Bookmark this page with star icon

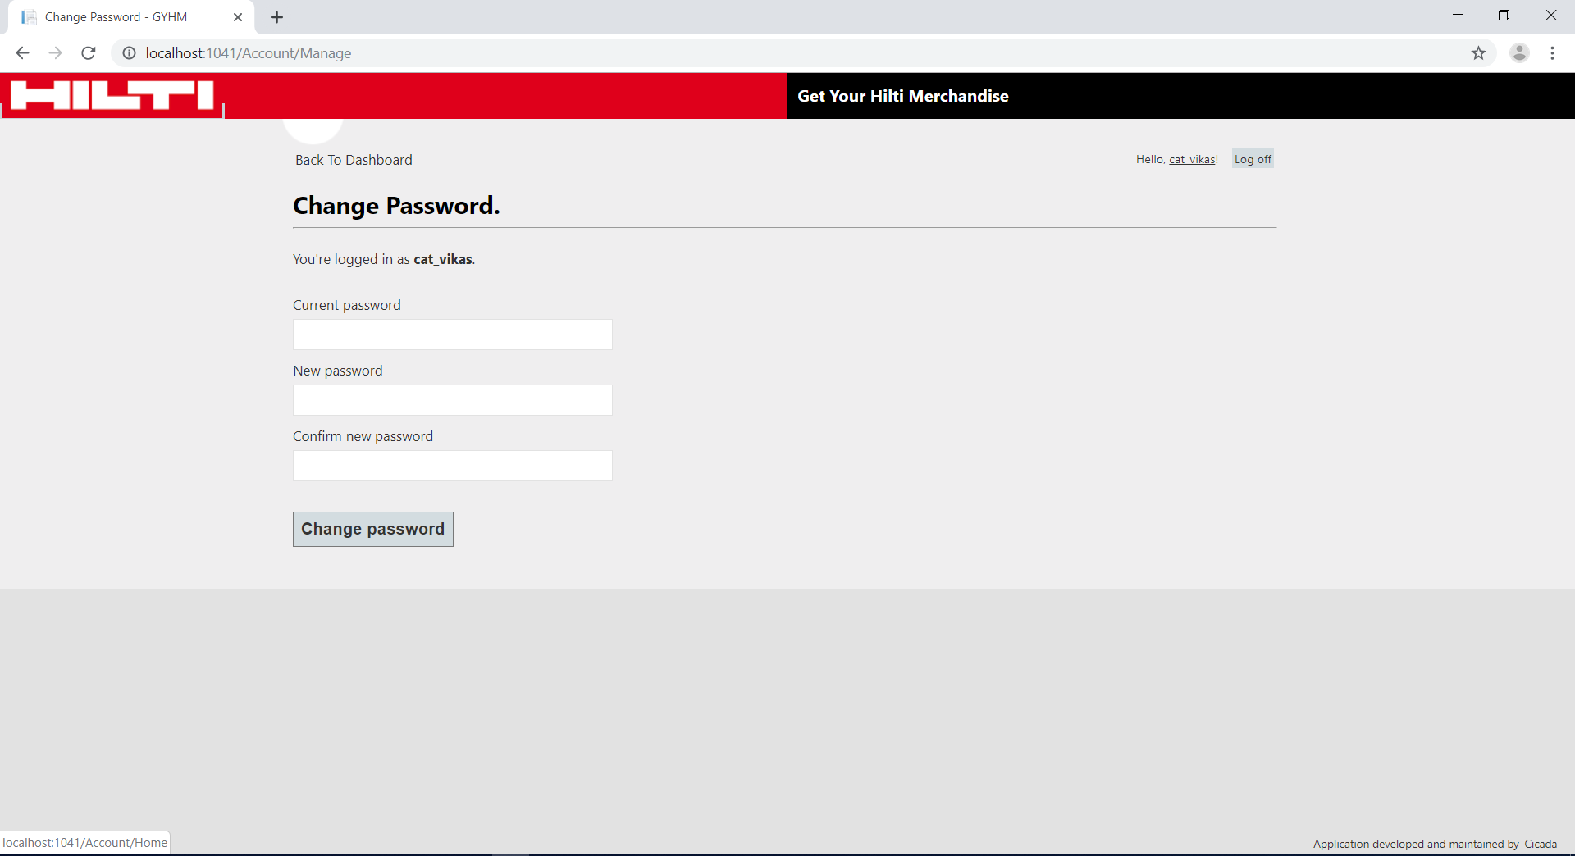1478,53
